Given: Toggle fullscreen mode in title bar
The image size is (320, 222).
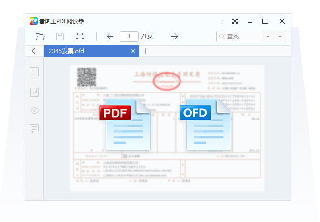Looking at the screenshot, I should 235,21.
